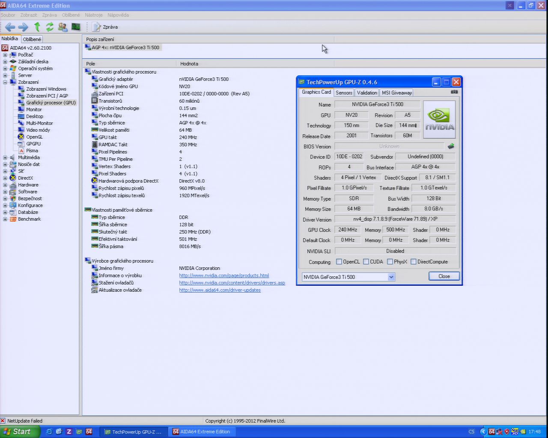Click the Close button in GPU-Z
The width and height of the screenshot is (548, 438).
pos(444,276)
